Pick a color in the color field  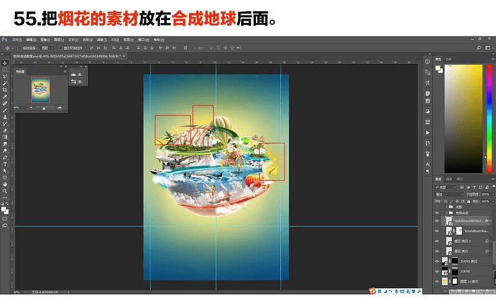pyautogui.click(x=463, y=119)
